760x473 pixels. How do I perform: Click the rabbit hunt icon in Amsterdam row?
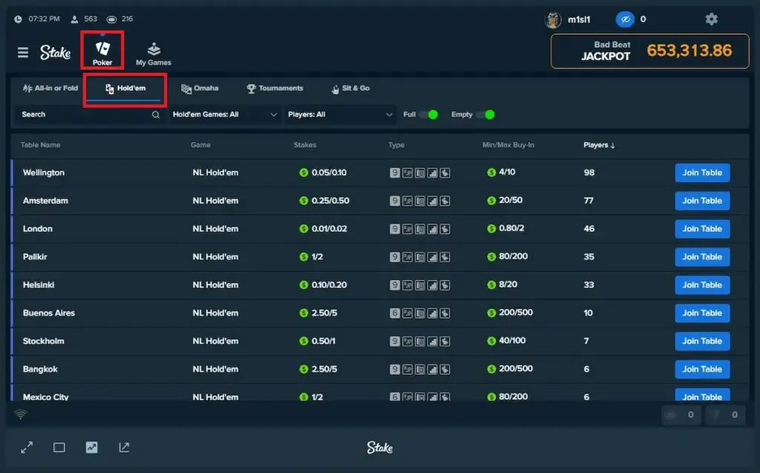[x=445, y=200]
